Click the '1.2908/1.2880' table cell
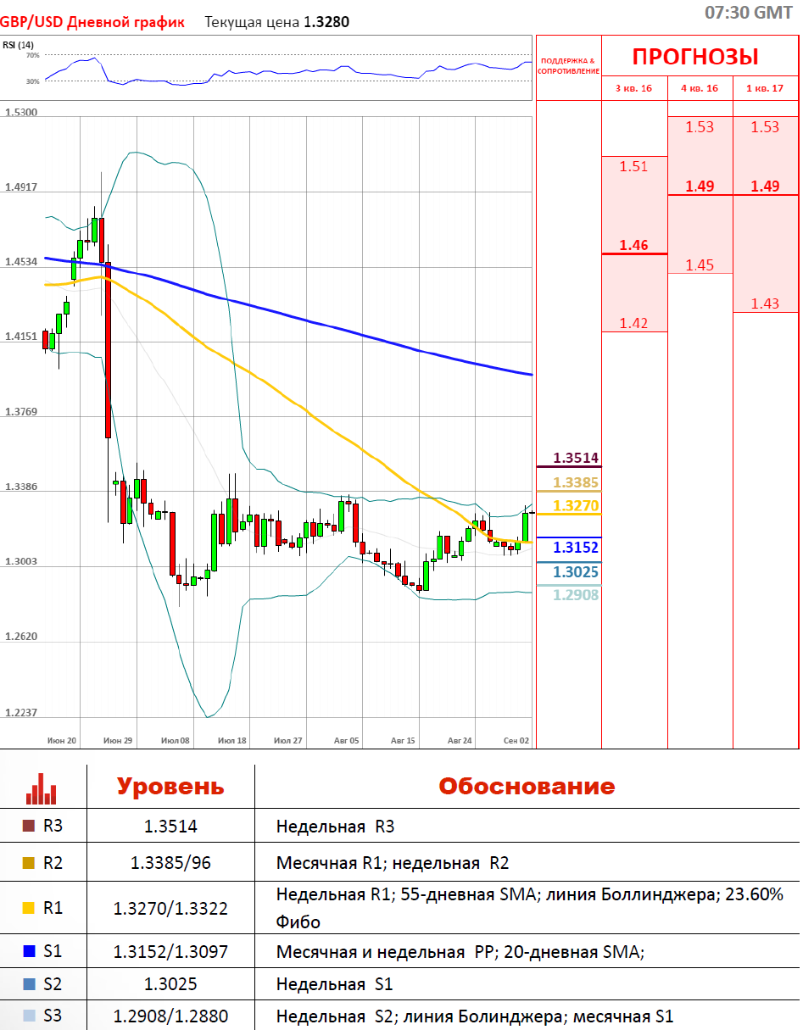 coord(170,1015)
